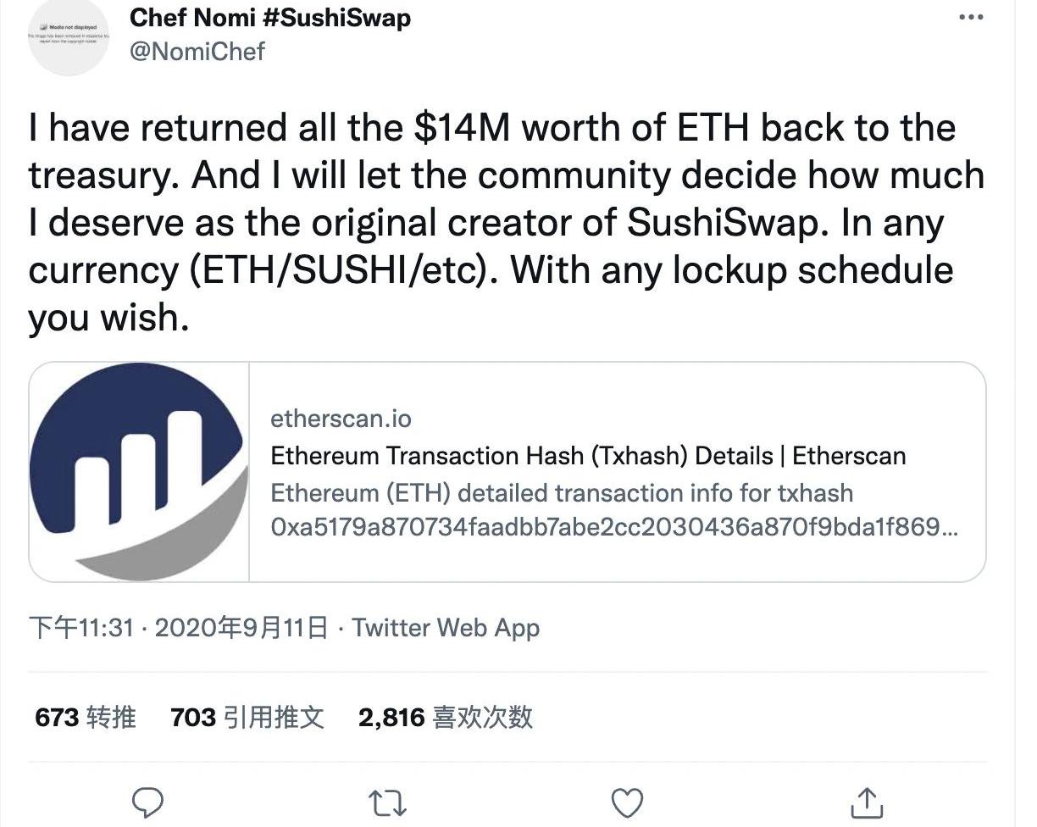View the 703 引用推文 quote tweets
The width and height of the screenshot is (1037, 827).
click(247, 718)
